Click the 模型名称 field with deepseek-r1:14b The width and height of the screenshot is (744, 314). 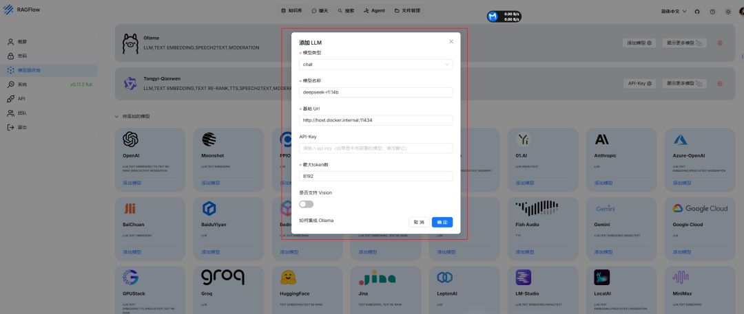[376, 92]
